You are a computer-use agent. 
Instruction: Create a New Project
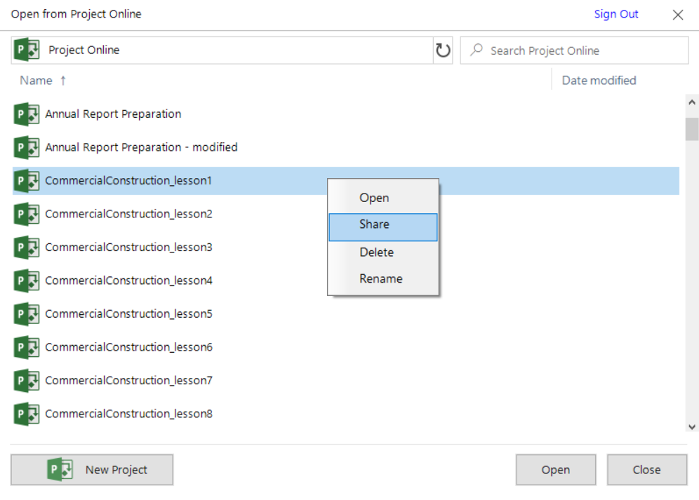(92, 470)
